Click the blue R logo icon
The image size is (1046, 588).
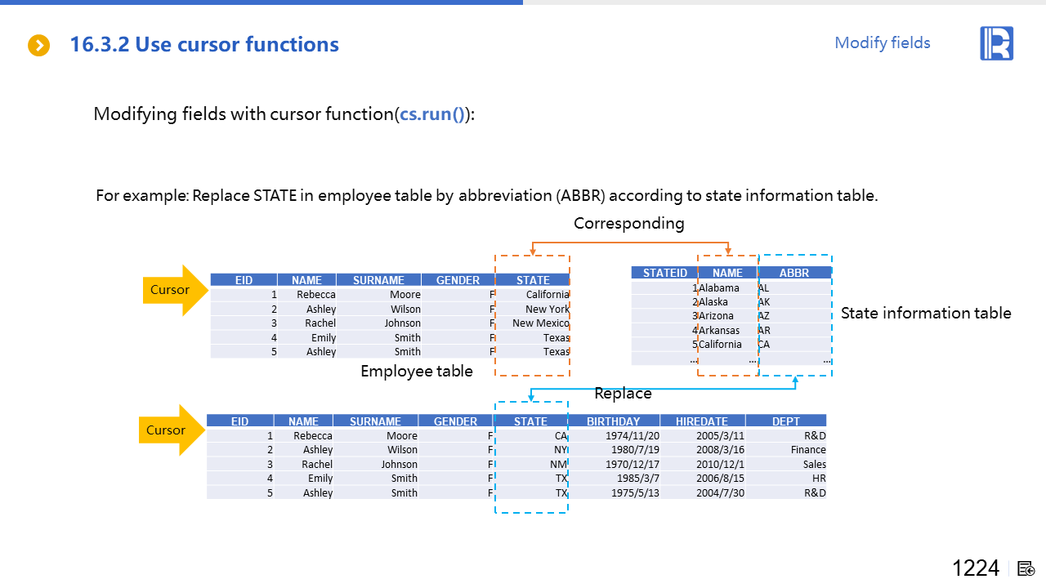point(996,43)
